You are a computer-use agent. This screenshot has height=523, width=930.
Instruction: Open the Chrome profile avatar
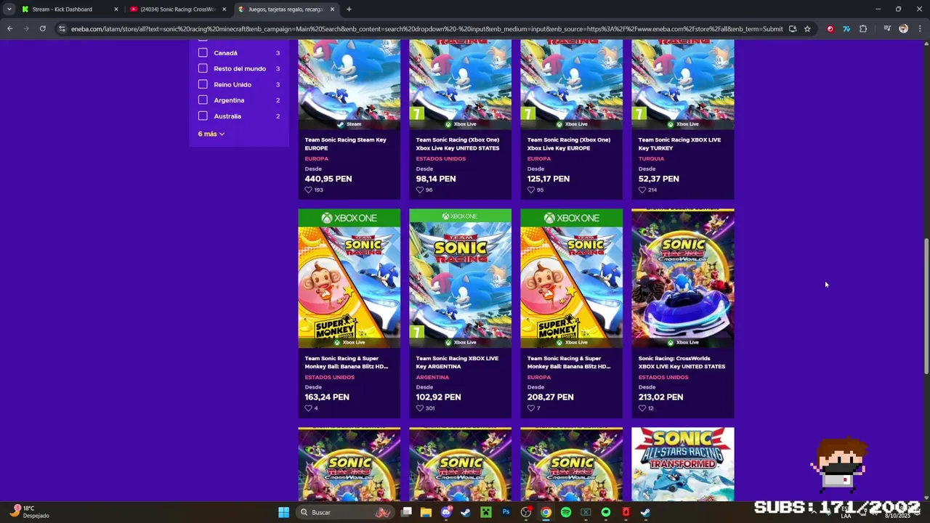coord(903,29)
